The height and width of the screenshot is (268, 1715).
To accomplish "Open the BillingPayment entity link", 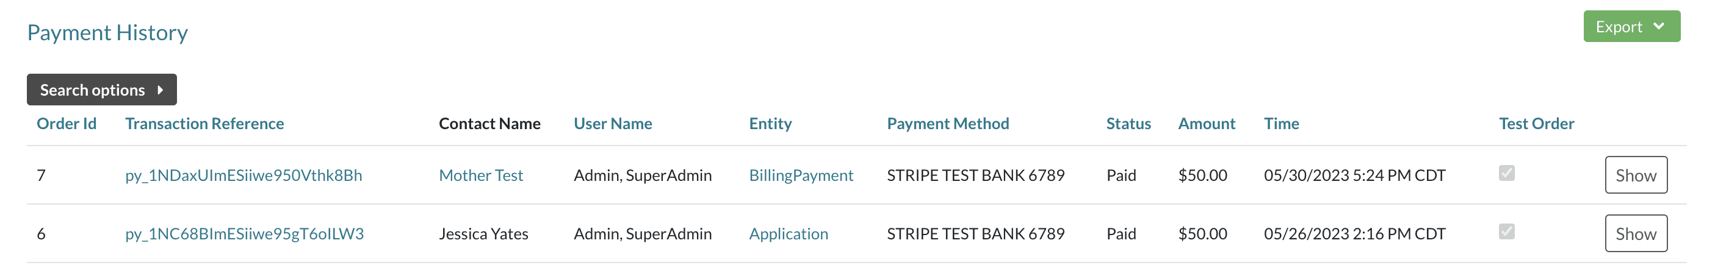I will pos(800,175).
